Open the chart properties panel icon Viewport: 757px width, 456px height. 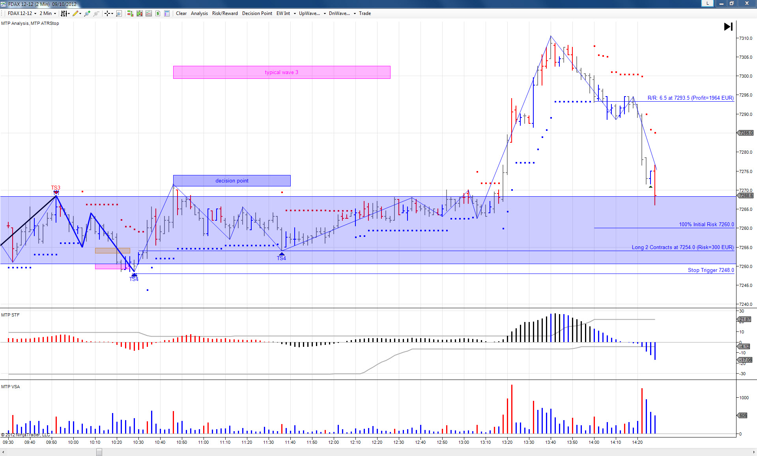tap(167, 13)
